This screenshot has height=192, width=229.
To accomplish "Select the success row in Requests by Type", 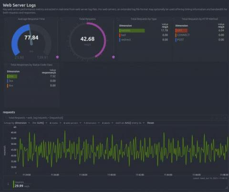I will (x=144, y=30).
